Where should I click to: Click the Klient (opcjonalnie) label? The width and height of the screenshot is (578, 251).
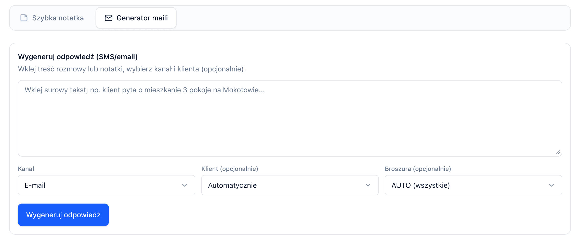(230, 169)
